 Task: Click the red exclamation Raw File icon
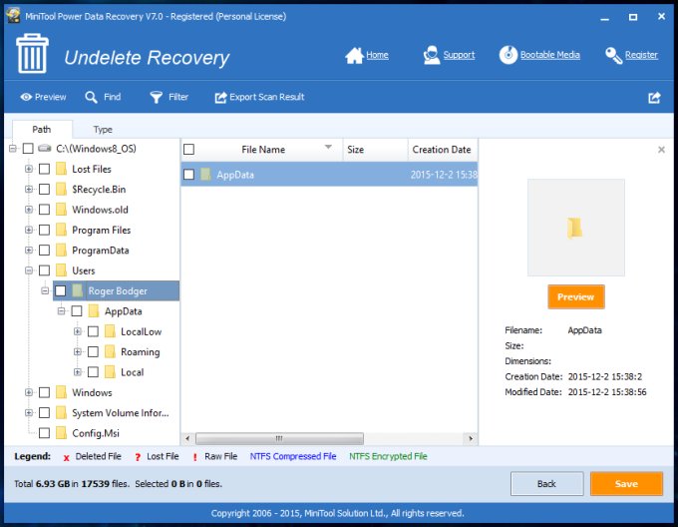pos(195,457)
